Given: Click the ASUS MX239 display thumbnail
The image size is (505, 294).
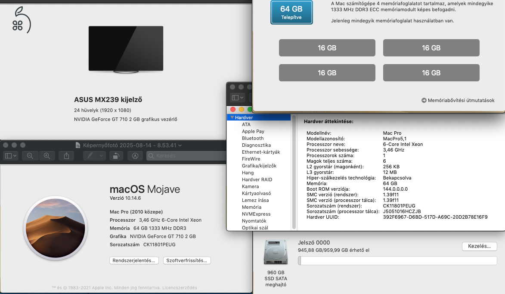Looking at the screenshot, I should (x=126, y=49).
